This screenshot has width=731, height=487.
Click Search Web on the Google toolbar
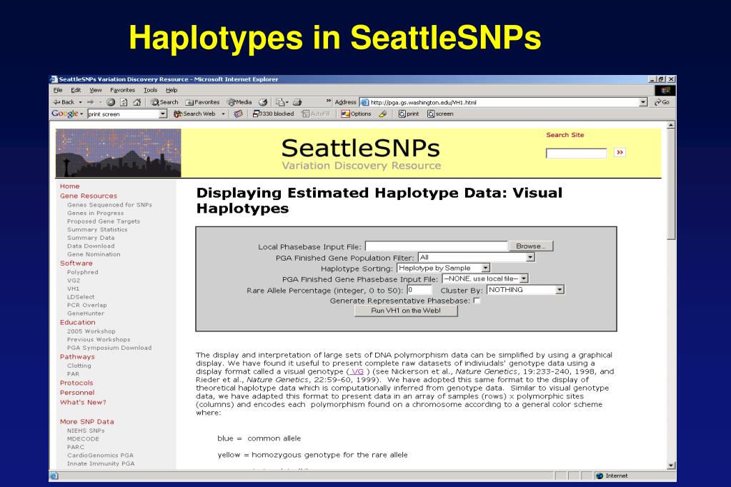194,114
